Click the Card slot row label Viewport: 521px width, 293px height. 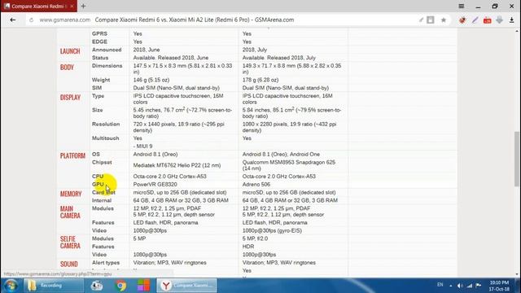pyautogui.click(x=103, y=192)
